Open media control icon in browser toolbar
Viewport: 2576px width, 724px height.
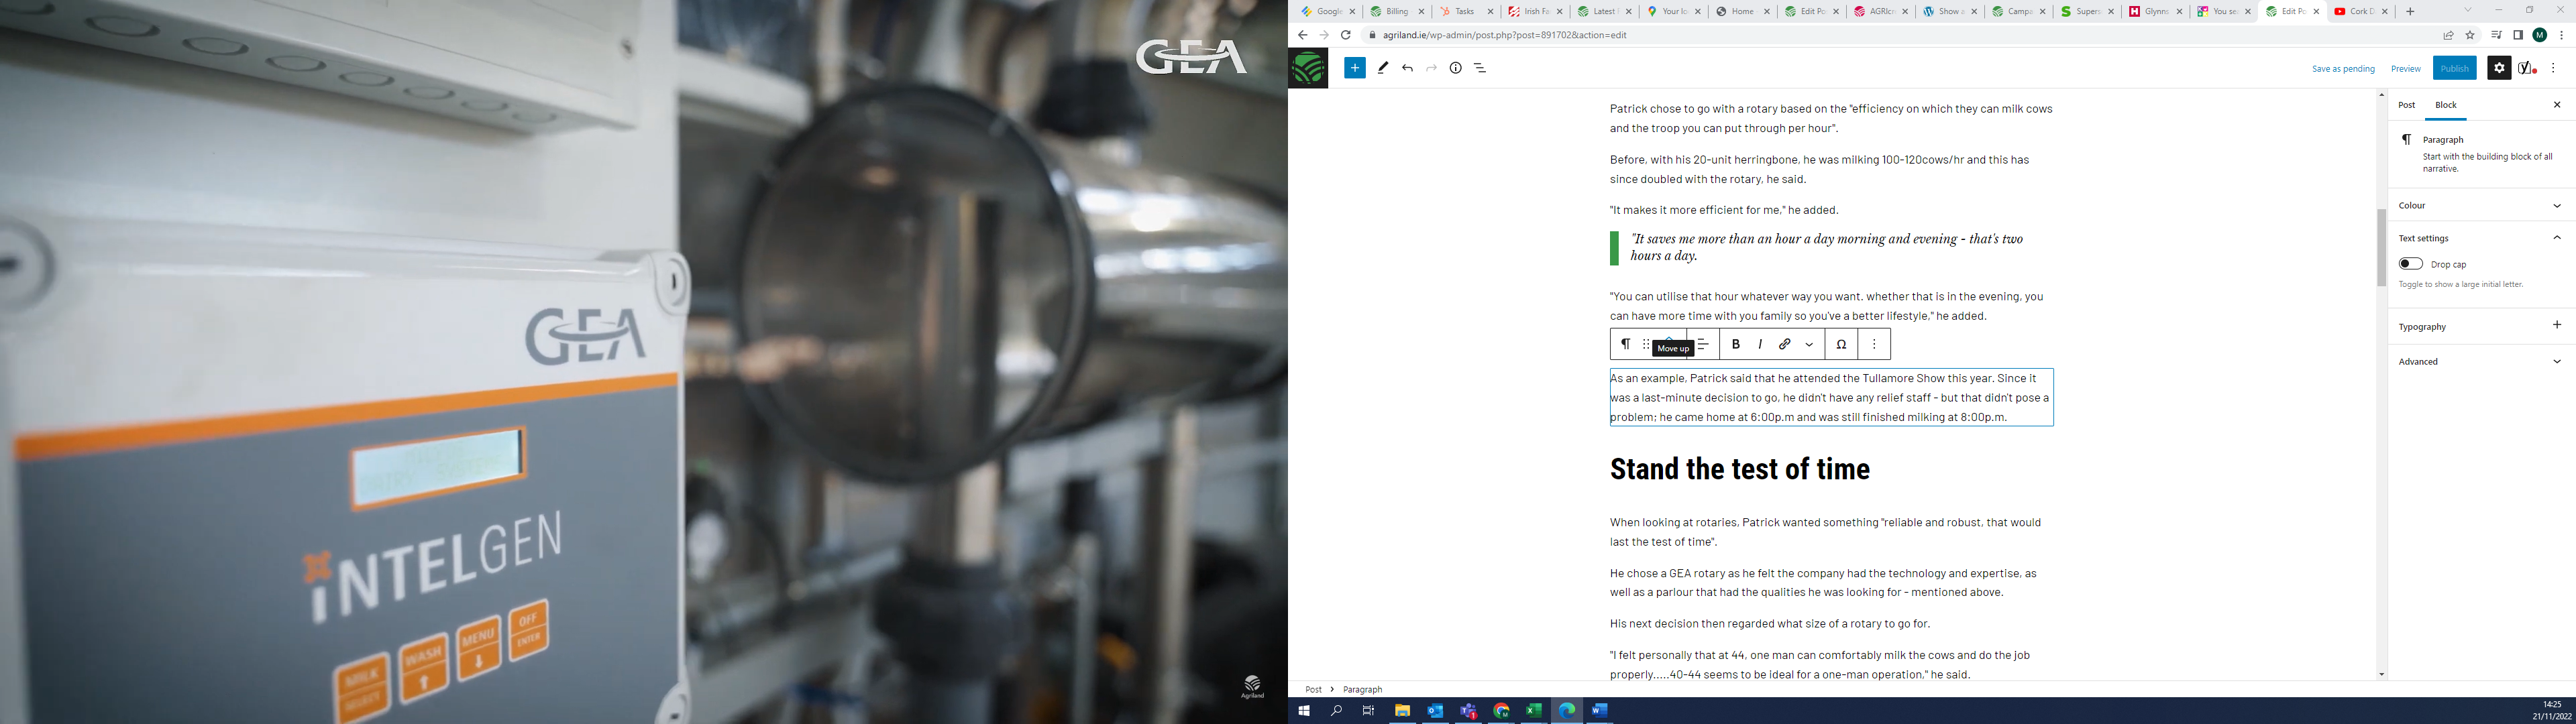point(2496,35)
